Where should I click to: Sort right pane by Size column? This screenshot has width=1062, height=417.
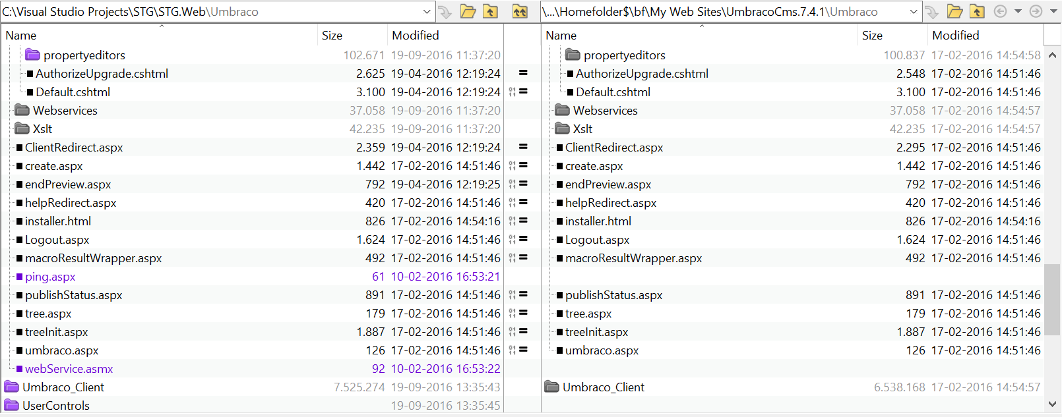893,35
